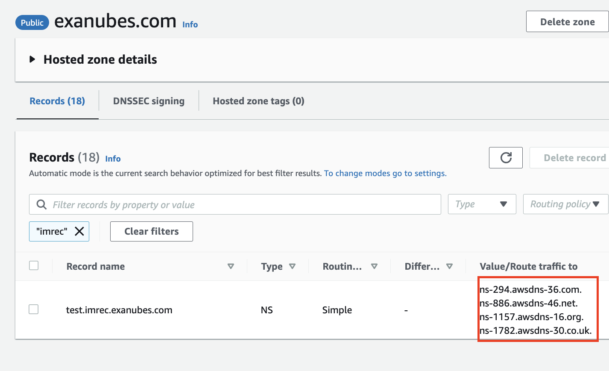Open the Type filter dropdown
Viewport: 609px width, 371px height.
pyautogui.click(x=482, y=204)
